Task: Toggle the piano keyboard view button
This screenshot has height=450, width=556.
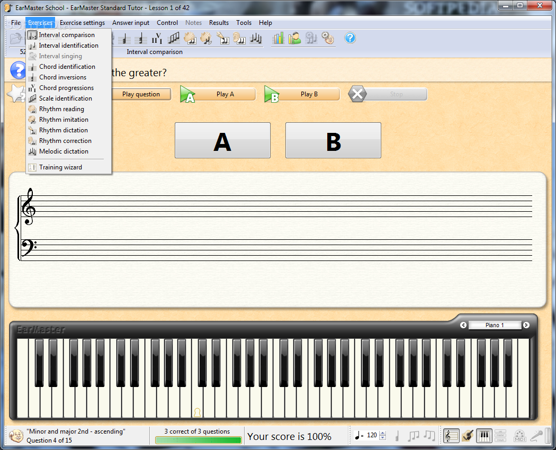Action: pos(484,436)
